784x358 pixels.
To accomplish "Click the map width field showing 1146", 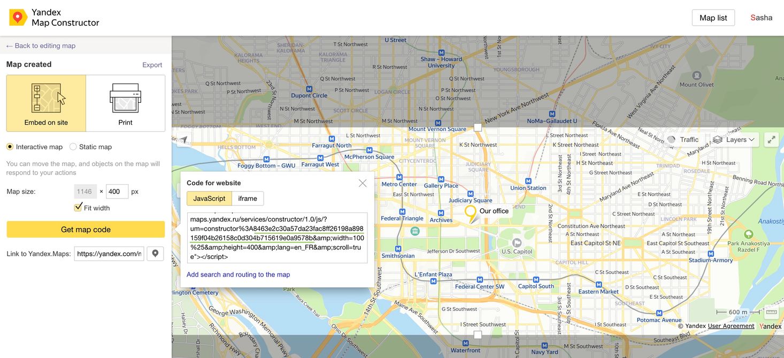I will click(x=84, y=191).
